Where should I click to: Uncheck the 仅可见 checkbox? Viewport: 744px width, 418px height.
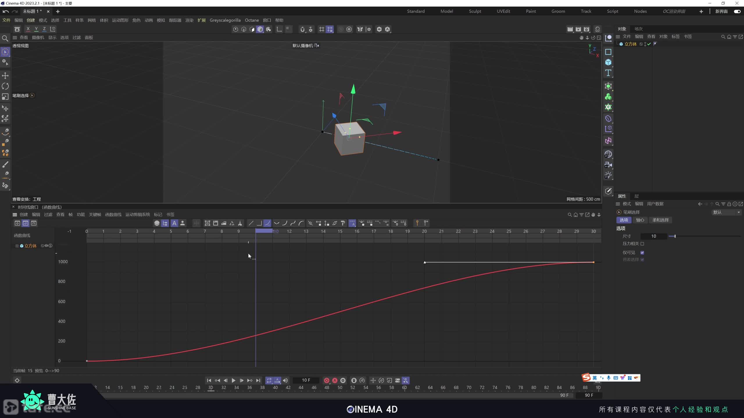[x=642, y=253]
